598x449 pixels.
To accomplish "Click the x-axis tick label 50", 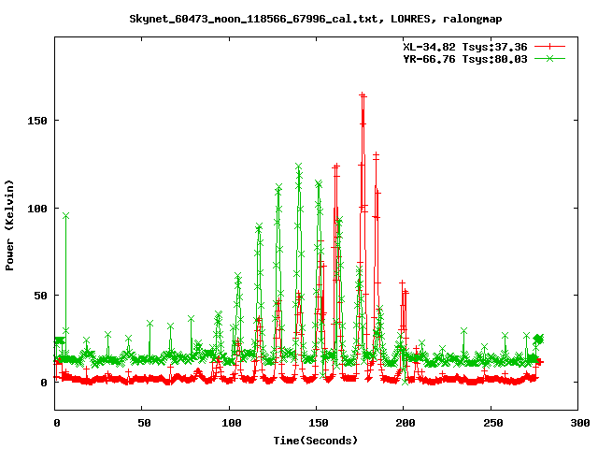I will click(144, 423).
